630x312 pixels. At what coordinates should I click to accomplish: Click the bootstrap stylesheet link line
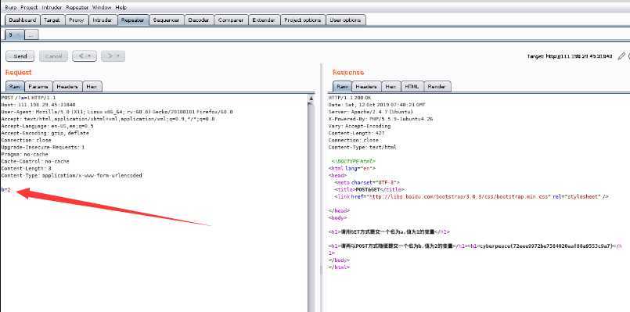(471, 197)
